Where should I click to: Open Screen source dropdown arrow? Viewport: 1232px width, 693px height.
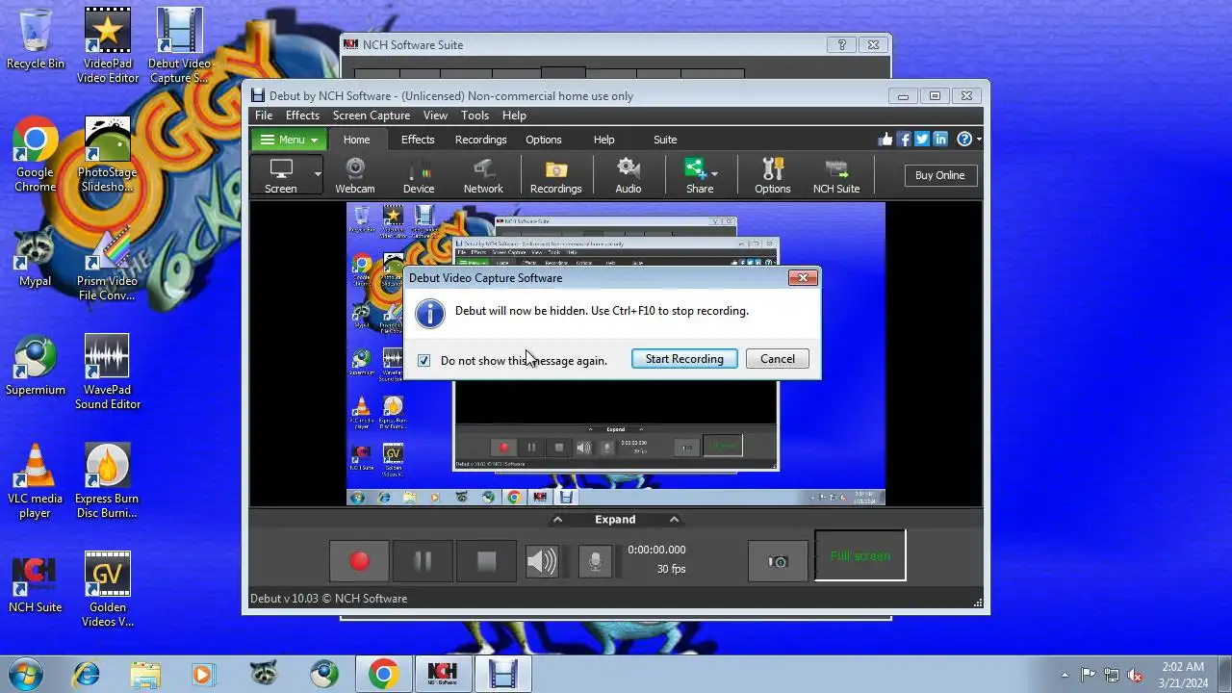[318, 174]
